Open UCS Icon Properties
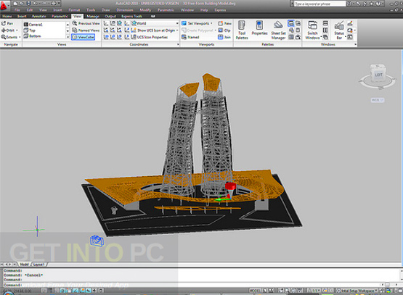This screenshot has height=295, width=403. [x=150, y=37]
